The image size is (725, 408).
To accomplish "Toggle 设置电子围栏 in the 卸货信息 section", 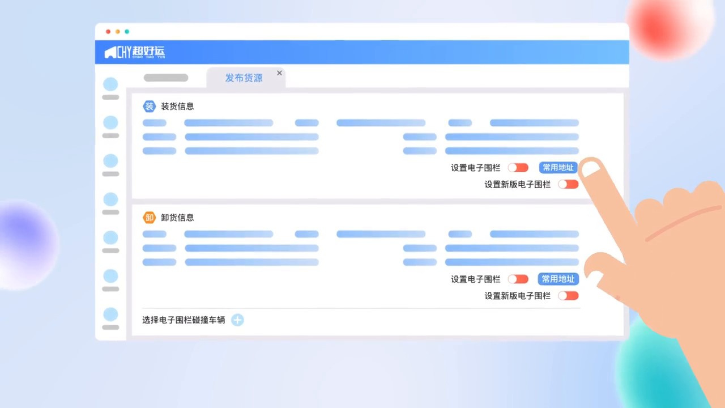I will [518, 279].
